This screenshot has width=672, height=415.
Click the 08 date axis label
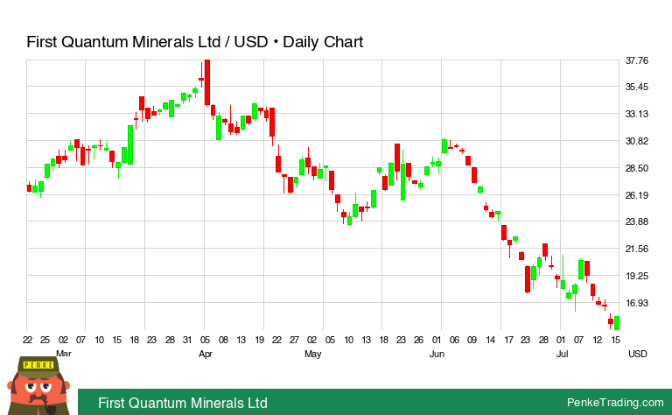click(223, 340)
